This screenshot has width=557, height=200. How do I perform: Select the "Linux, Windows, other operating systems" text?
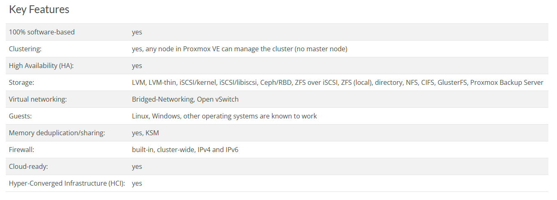coord(224,116)
